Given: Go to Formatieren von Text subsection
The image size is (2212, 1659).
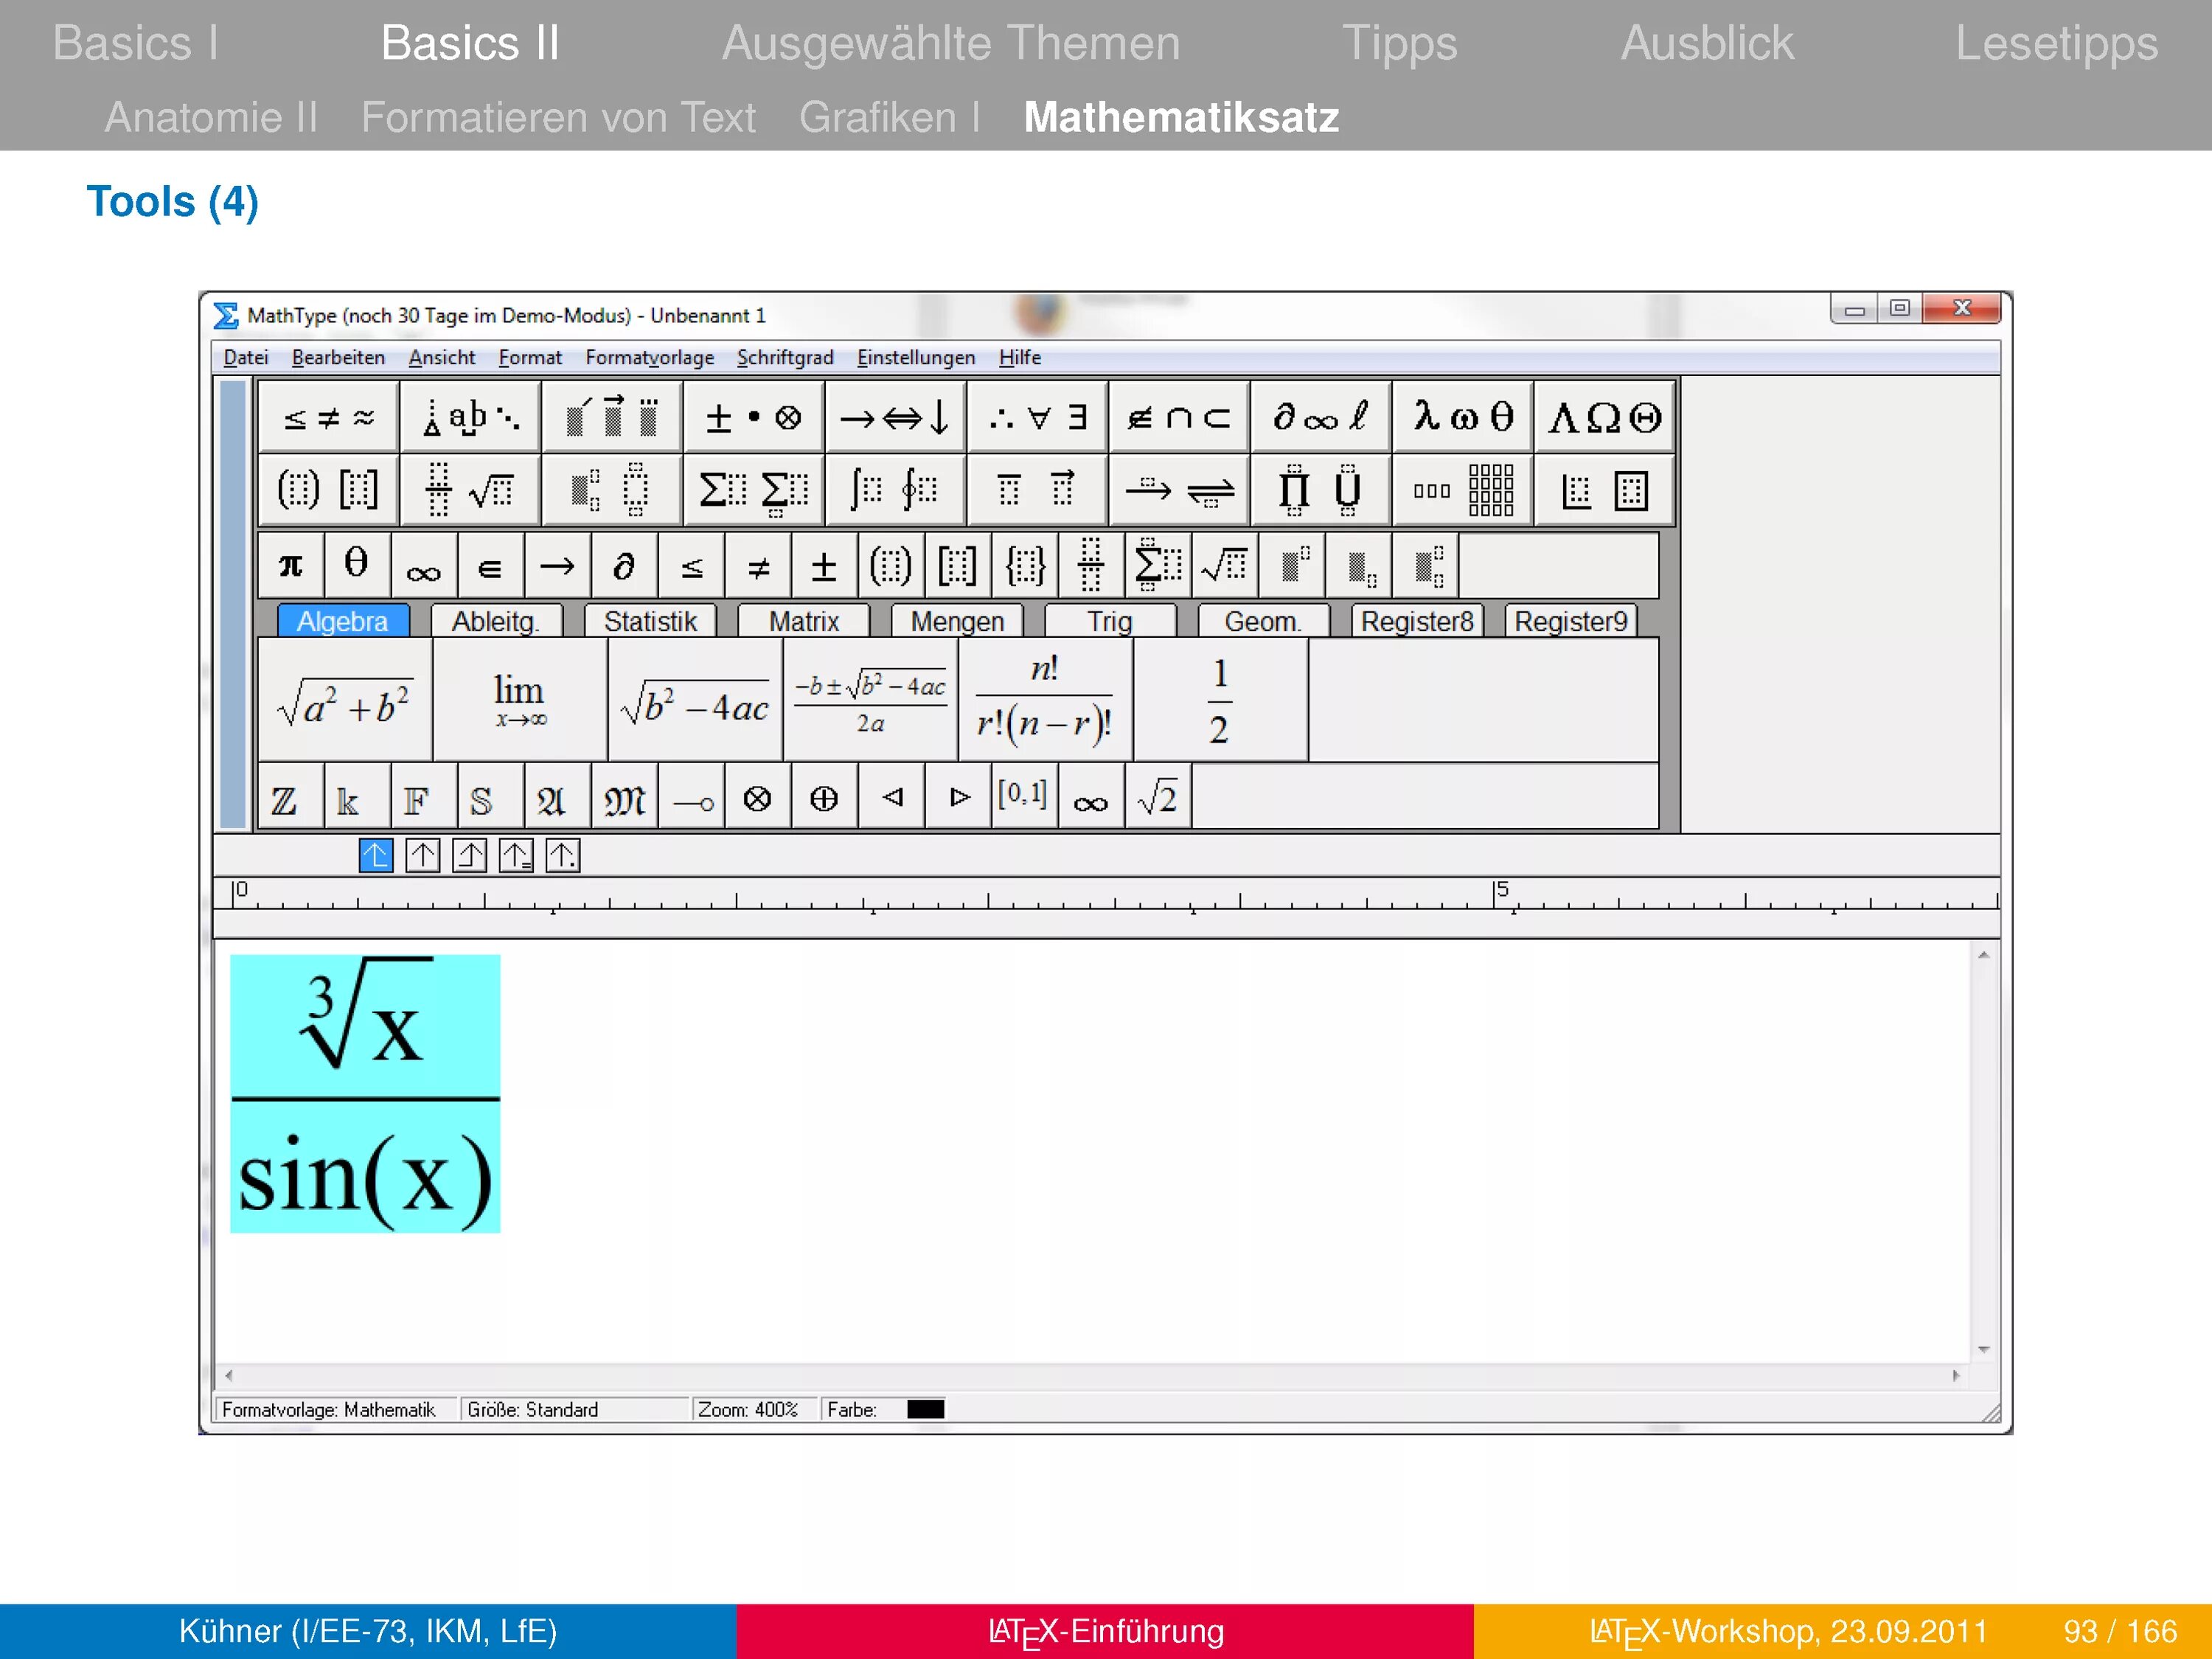Looking at the screenshot, I should tap(558, 118).
